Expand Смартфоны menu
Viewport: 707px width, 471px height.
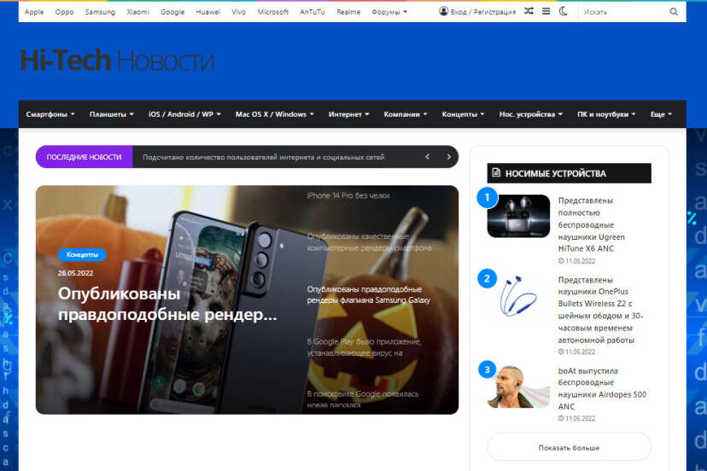click(x=50, y=114)
